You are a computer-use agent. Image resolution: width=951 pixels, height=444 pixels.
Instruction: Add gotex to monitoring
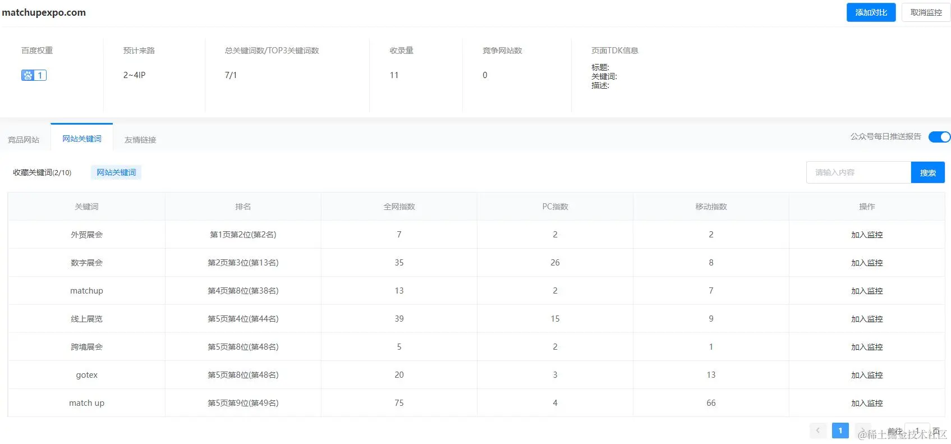867,375
